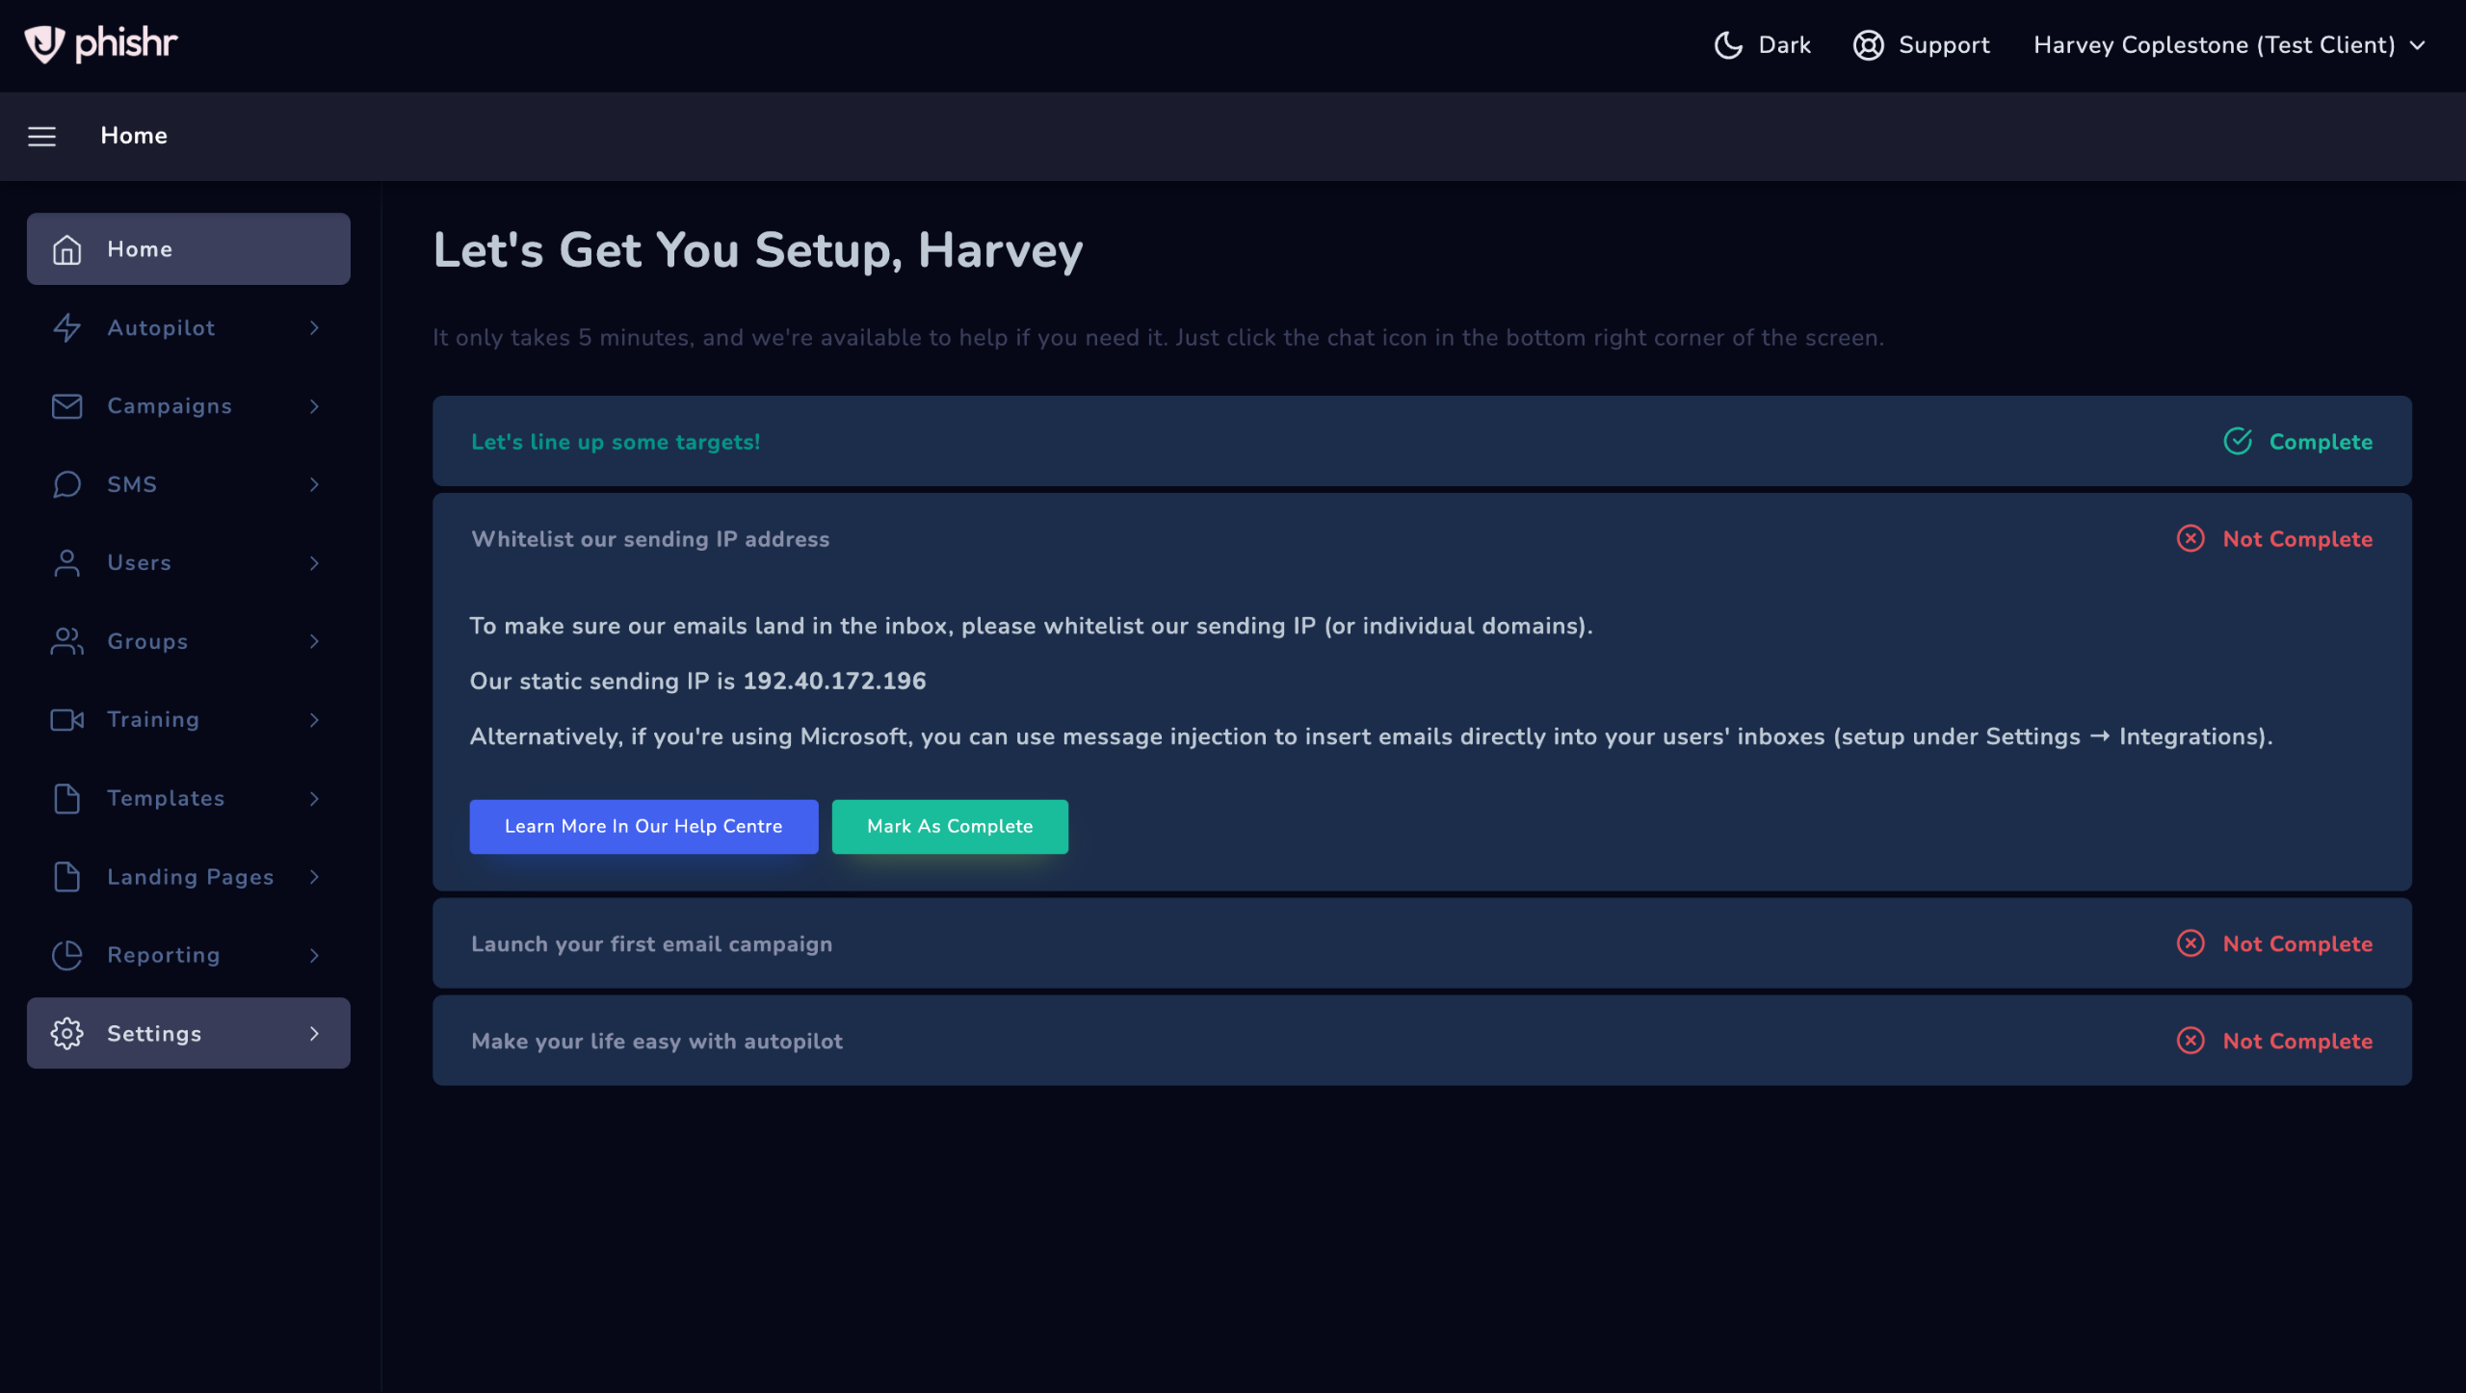Click the Campaigns envelope icon
The width and height of the screenshot is (2466, 1393).
(66, 406)
